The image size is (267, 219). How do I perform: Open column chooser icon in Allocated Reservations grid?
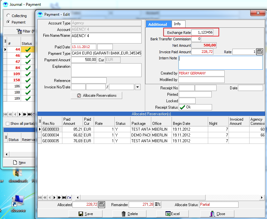[40, 121]
